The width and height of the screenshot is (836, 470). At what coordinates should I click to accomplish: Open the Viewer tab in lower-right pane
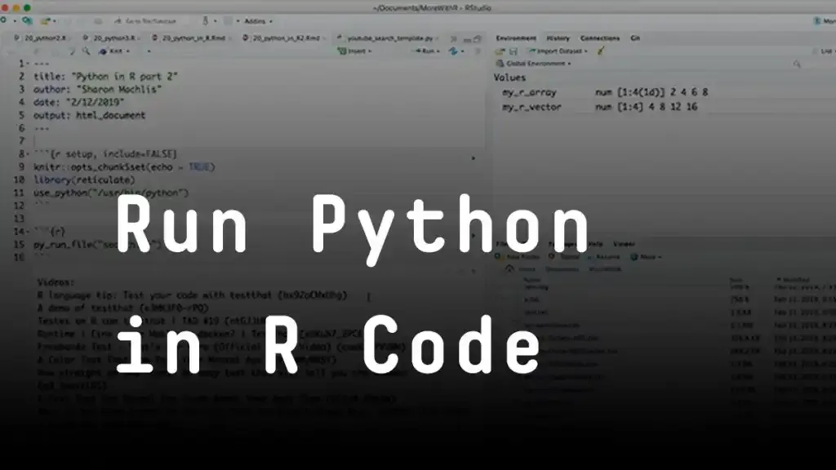624,244
